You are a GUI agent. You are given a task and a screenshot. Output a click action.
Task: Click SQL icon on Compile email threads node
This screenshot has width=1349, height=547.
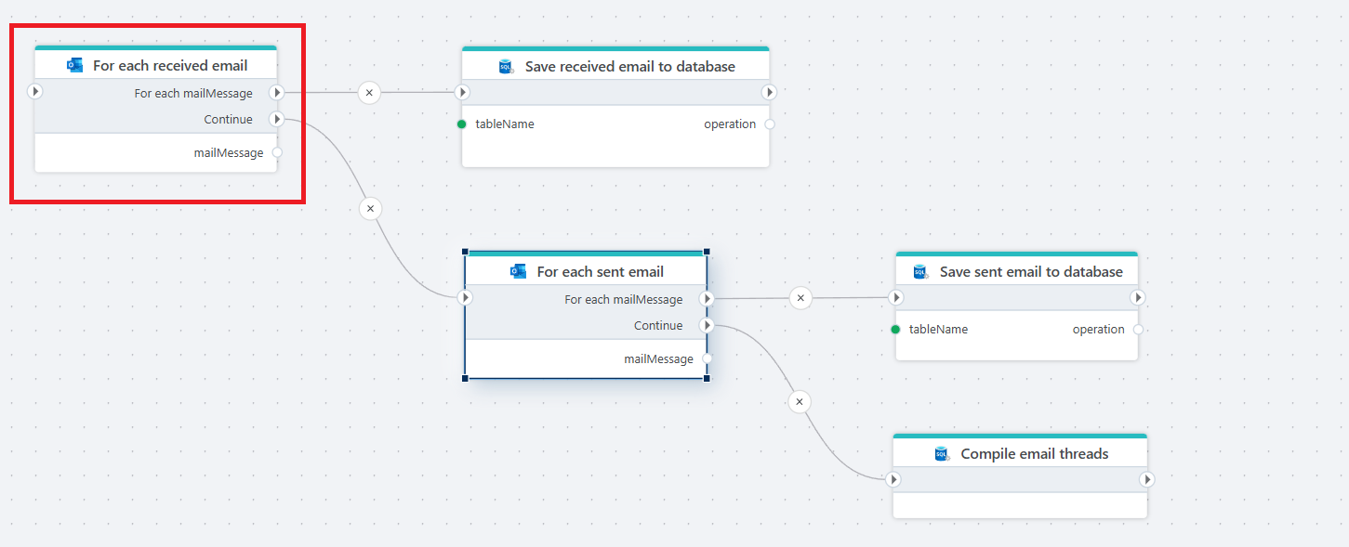(942, 453)
